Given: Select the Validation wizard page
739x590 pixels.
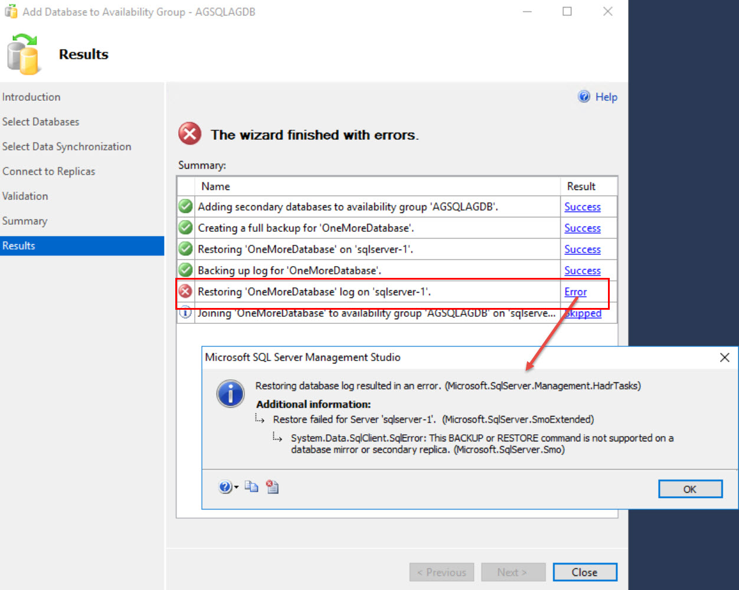Looking at the screenshot, I should [x=25, y=196].
